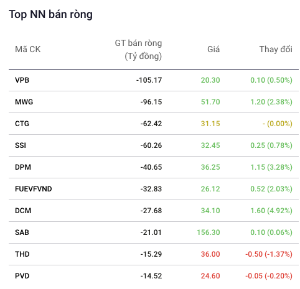
Task: Sort by the Thay đổi column header
Action: tap(276, 50)
